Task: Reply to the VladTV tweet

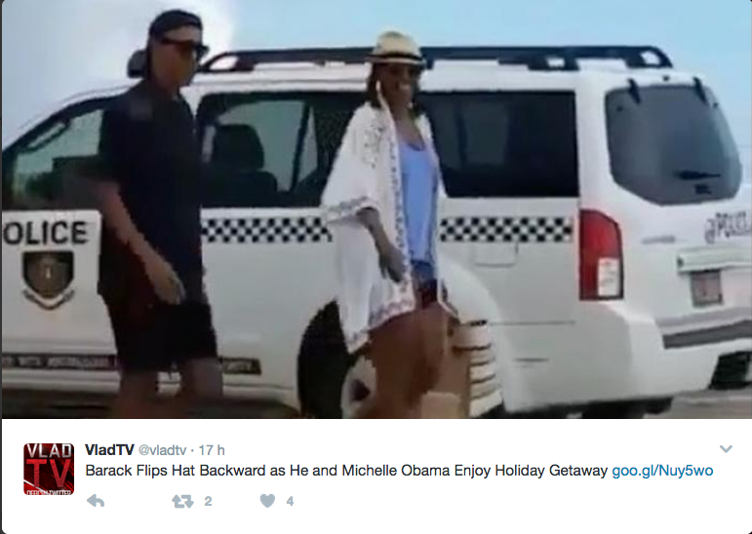Action: (x=96, y=501)
